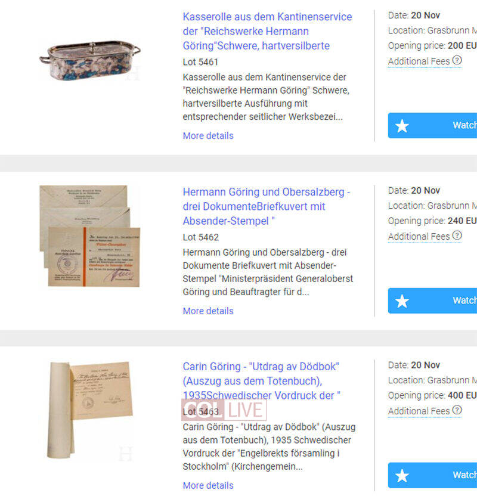Click the fees info icon for Lot 5463
The image size is (477, 496).
coord(457,410)
